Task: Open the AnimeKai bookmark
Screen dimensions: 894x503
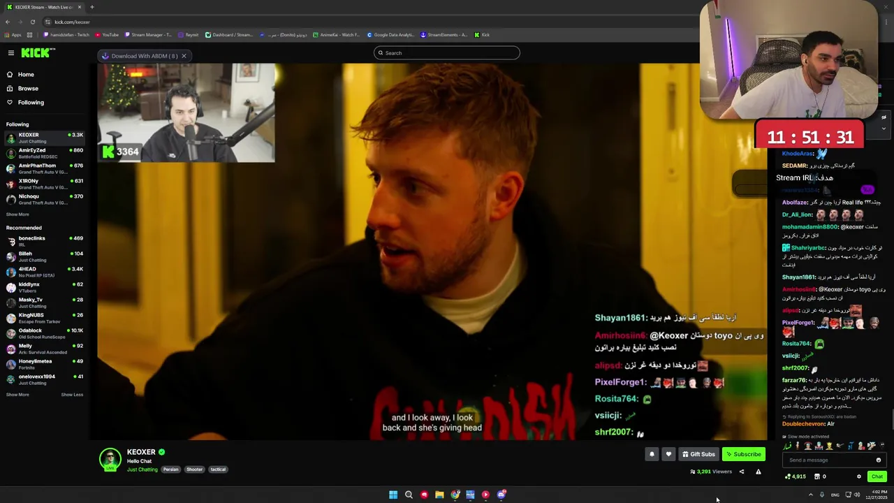Action: pyautogui.click(x=337, y=35)
